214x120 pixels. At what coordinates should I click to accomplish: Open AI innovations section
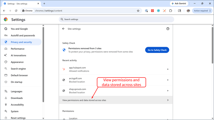[21, 55]
